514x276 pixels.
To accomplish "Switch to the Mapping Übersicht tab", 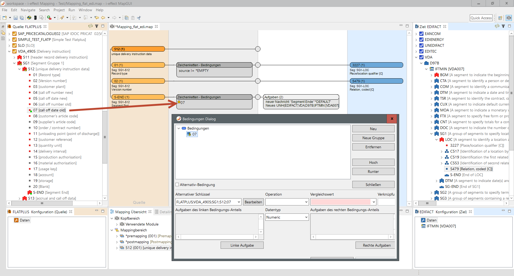I will click(x=131, y=212).
